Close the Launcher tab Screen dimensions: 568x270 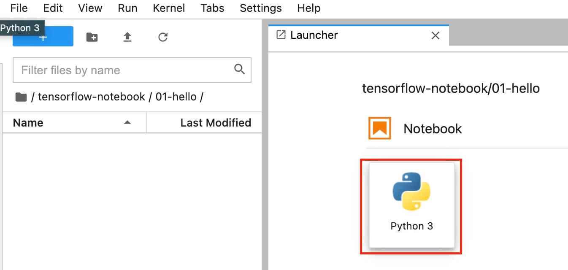point(435,35)
